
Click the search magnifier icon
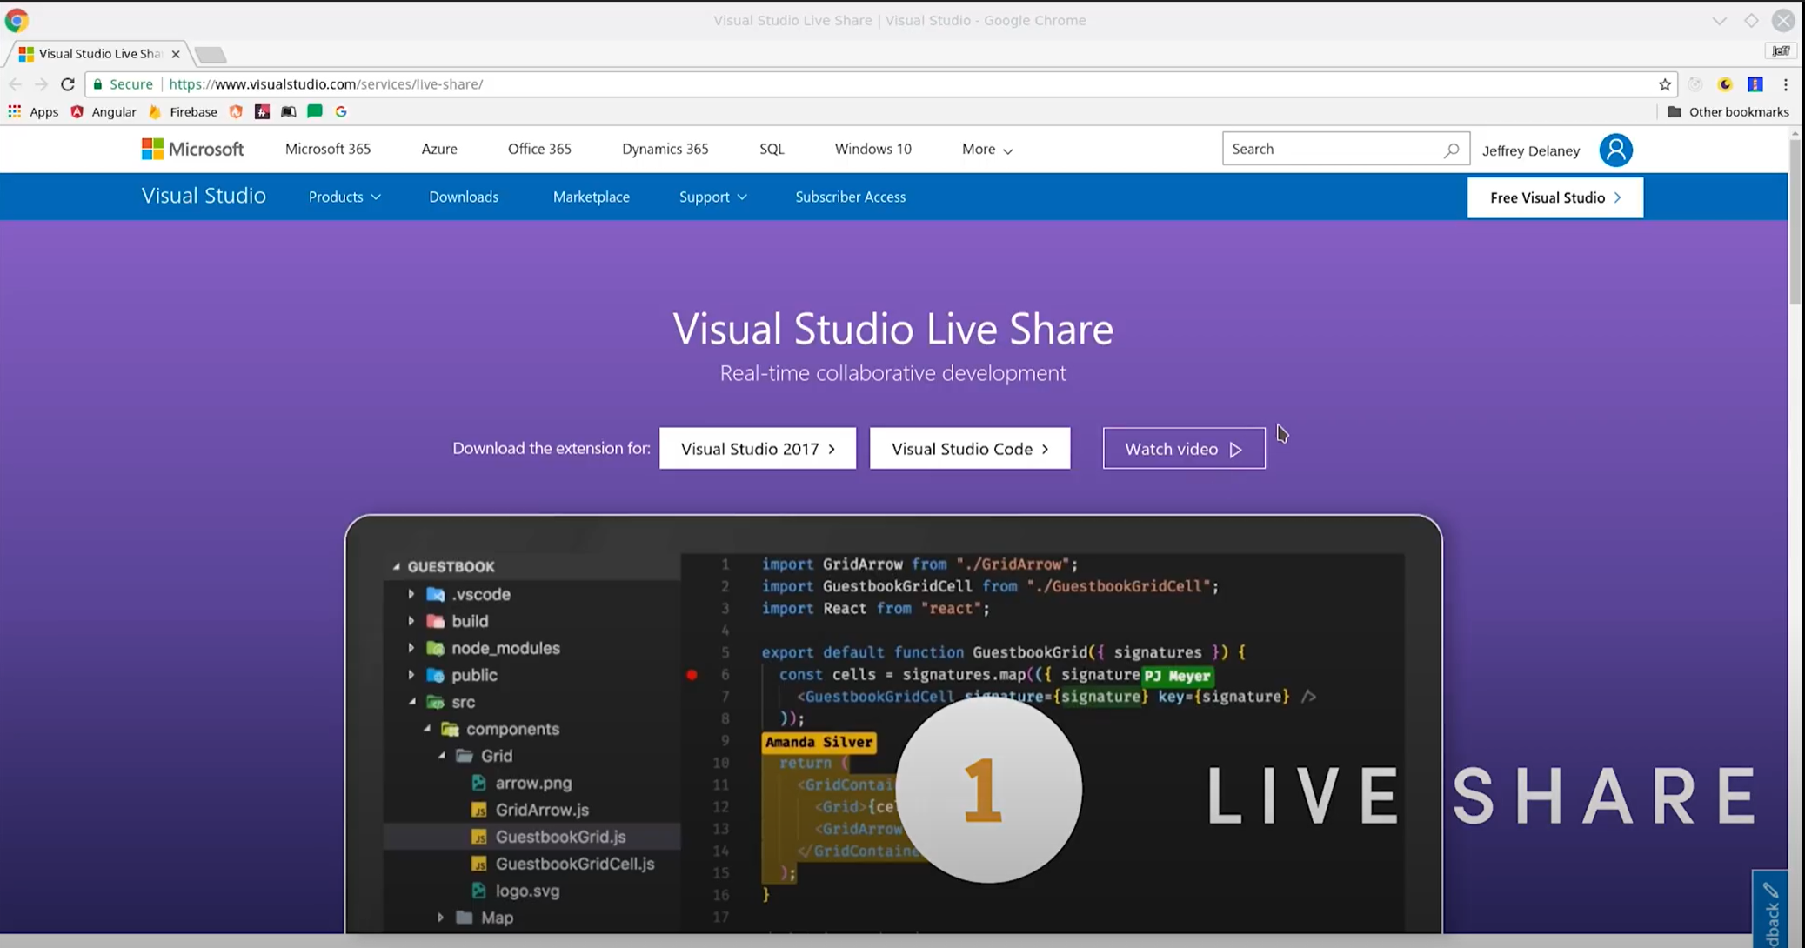[1451, 150]
